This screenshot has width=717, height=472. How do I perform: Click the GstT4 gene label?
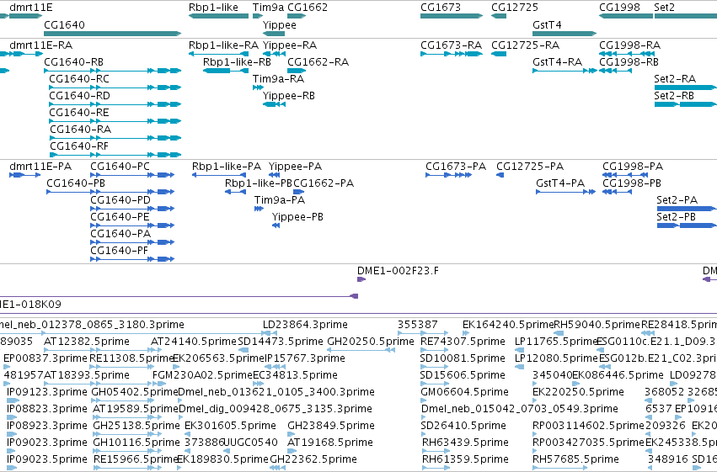click(547, 25)
